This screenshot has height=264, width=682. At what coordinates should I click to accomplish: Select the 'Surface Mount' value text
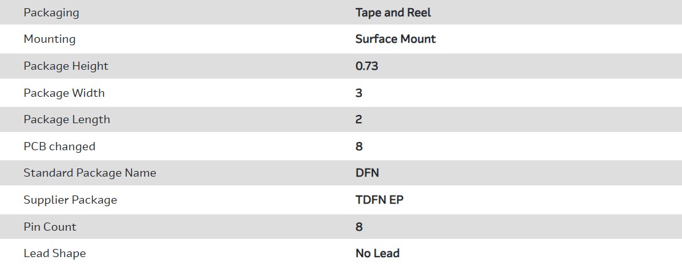396,39
